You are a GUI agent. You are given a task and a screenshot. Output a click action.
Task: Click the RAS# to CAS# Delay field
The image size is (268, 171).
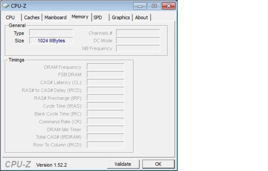tap(106, 90)
